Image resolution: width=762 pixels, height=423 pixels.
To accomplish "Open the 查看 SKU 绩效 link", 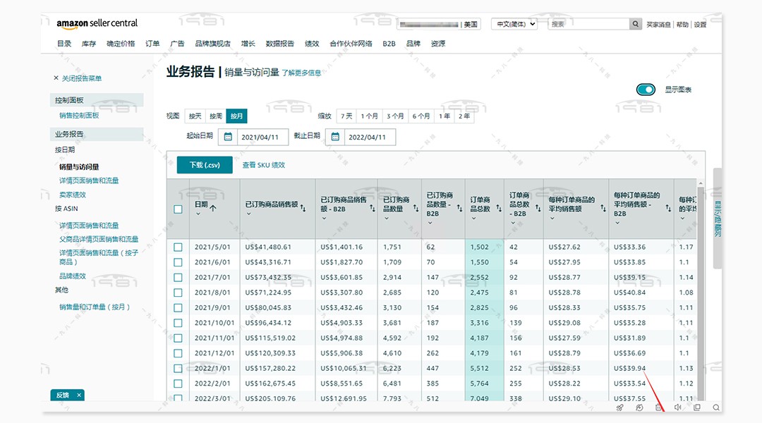I will pos(264,165).
